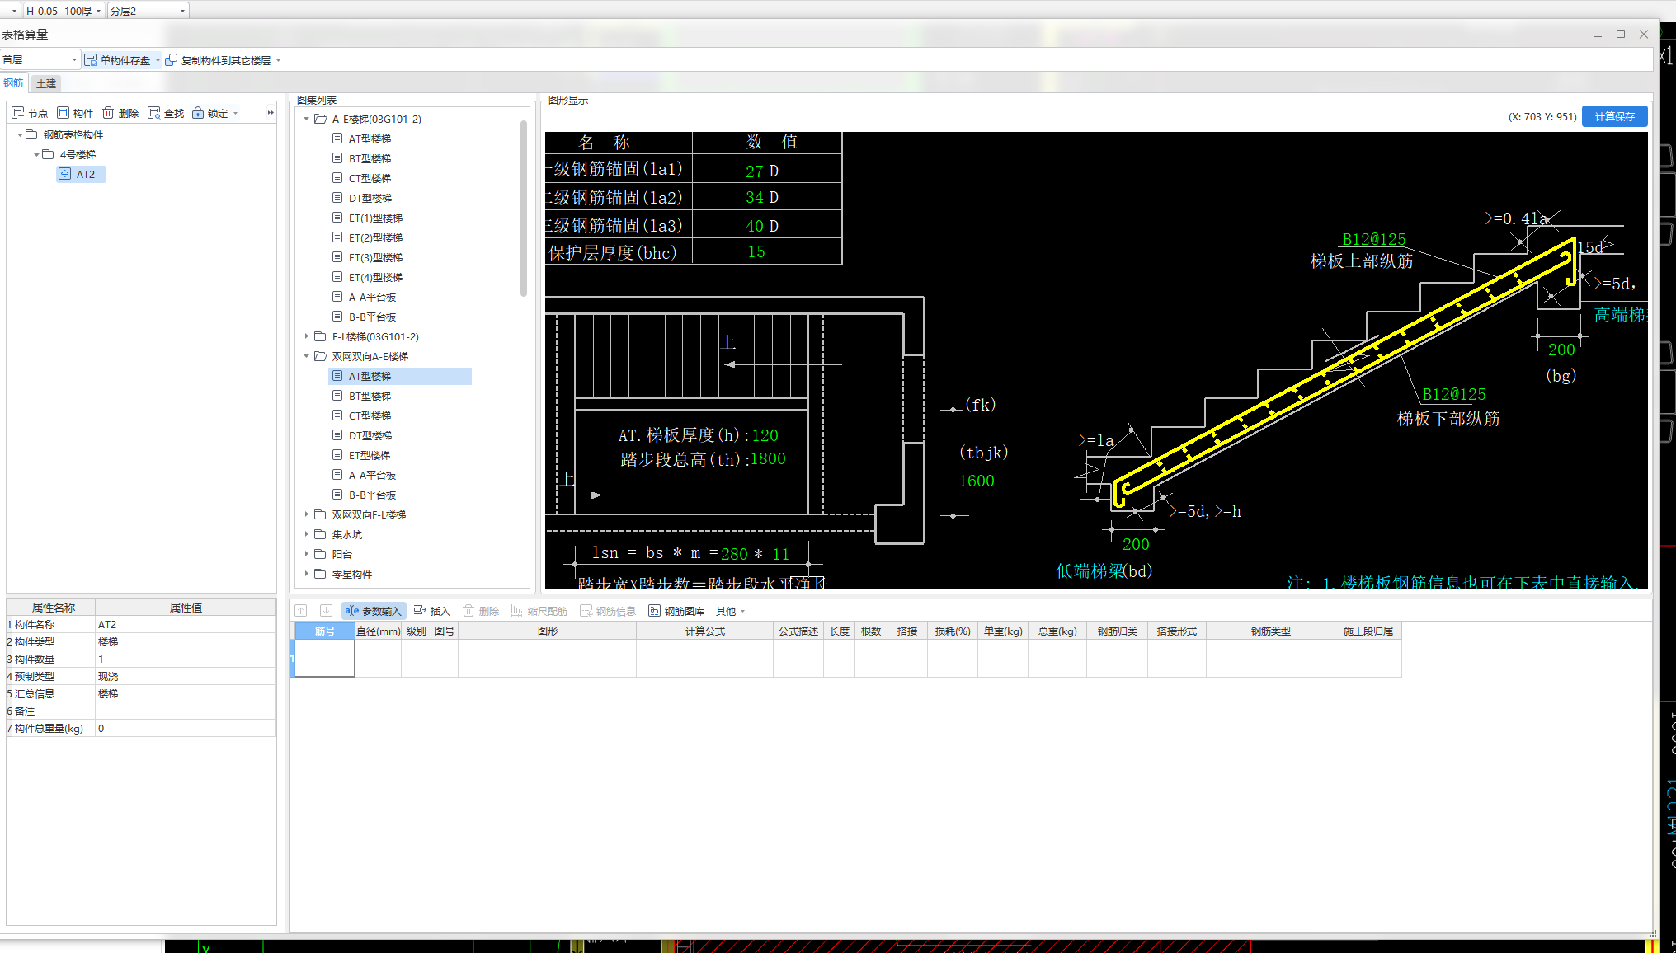
Task: Click the 构件 component icon
Action: click(x=63, y=113)
